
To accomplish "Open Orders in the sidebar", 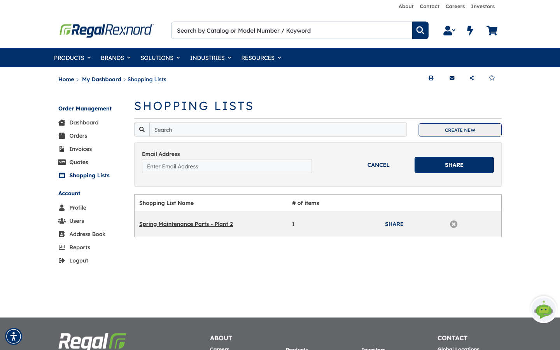I will tap(73, 136).
